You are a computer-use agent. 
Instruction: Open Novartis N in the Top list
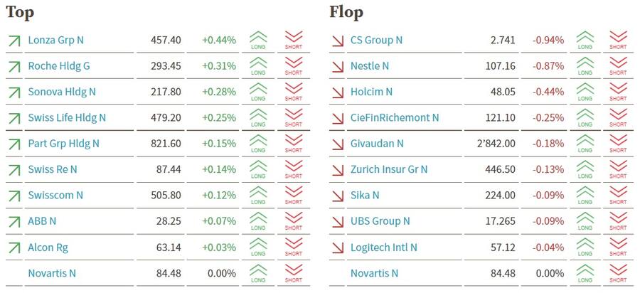point(52,273)
